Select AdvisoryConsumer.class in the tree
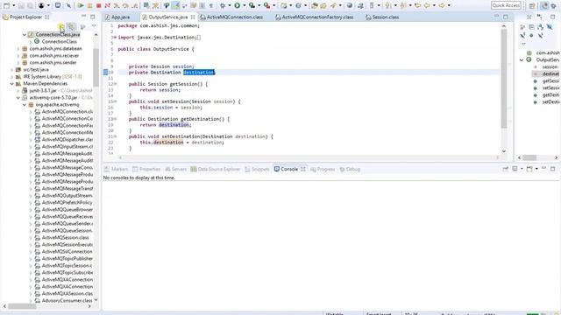The width and height of the screenshot is (561, 315). 67,300
